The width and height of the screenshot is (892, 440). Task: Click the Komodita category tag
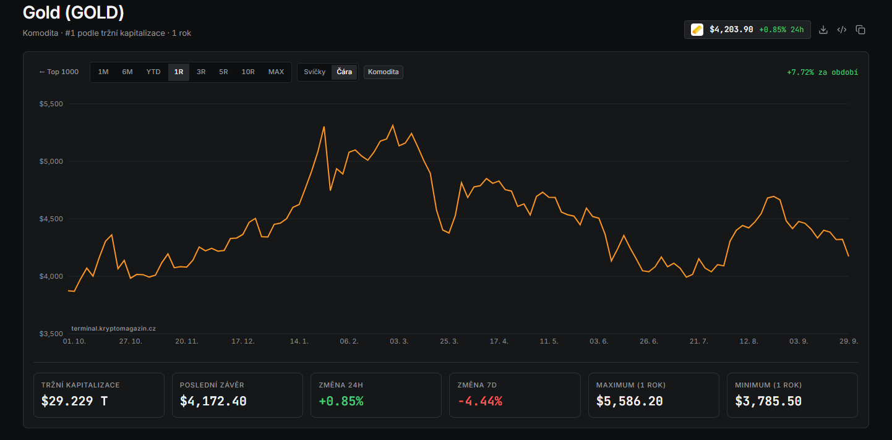click(x=384, y=72)
